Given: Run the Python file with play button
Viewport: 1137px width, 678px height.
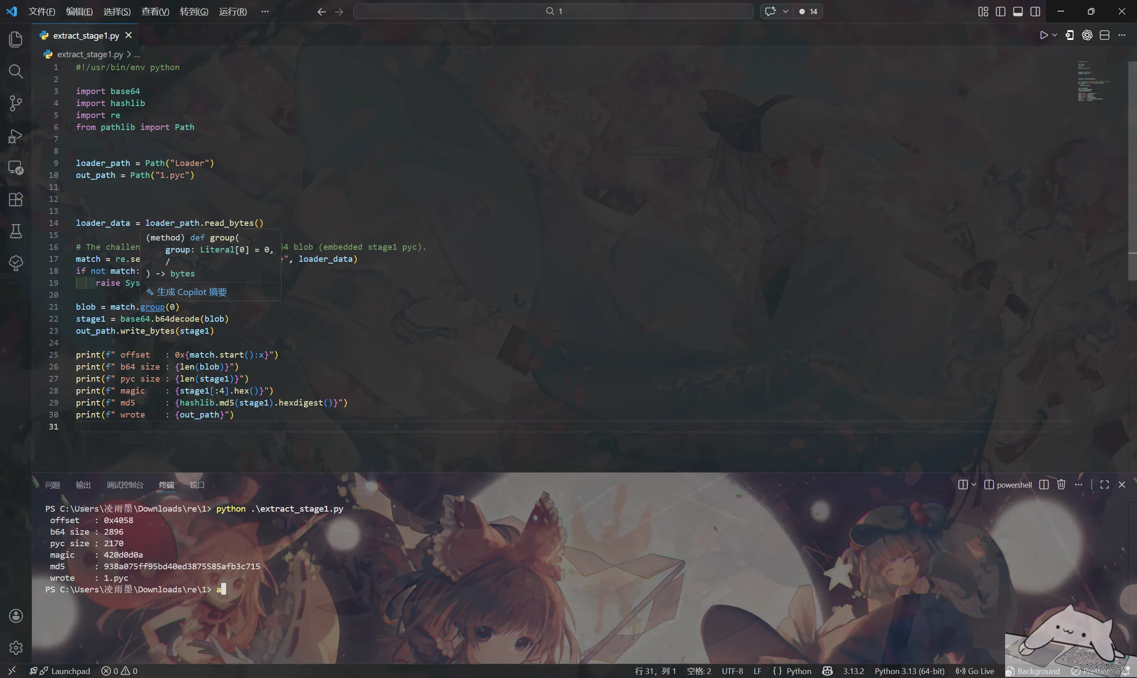Looking at the screenshot, I should click(1043, 35).
